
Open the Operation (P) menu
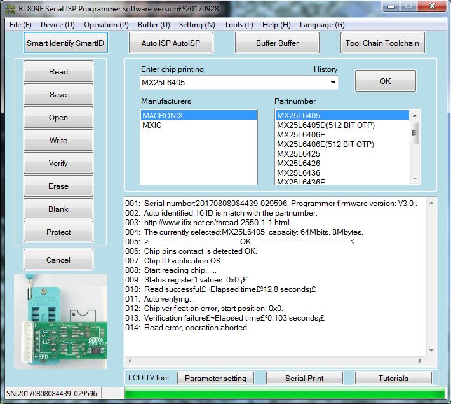(x=106, y=25)
